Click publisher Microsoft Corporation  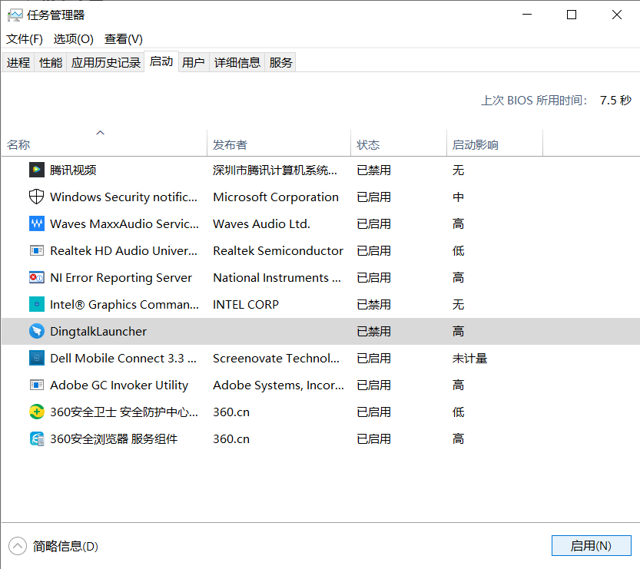click(x=276, y=197)
